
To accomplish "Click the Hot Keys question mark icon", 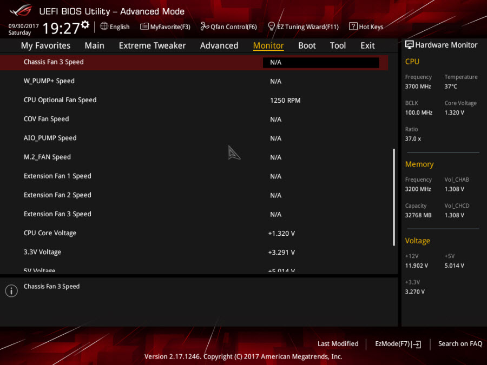I will pyautogui.click(x=353, y=26).
